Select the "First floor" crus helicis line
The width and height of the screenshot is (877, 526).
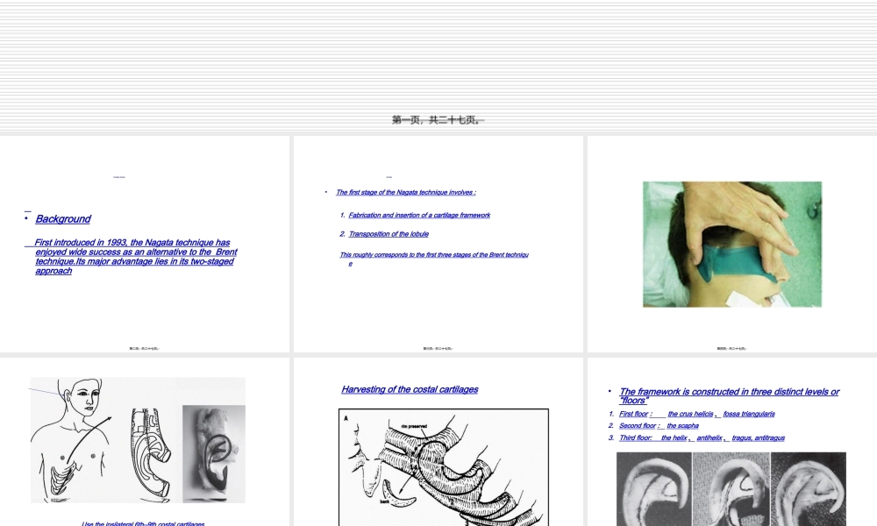[696, 414]
